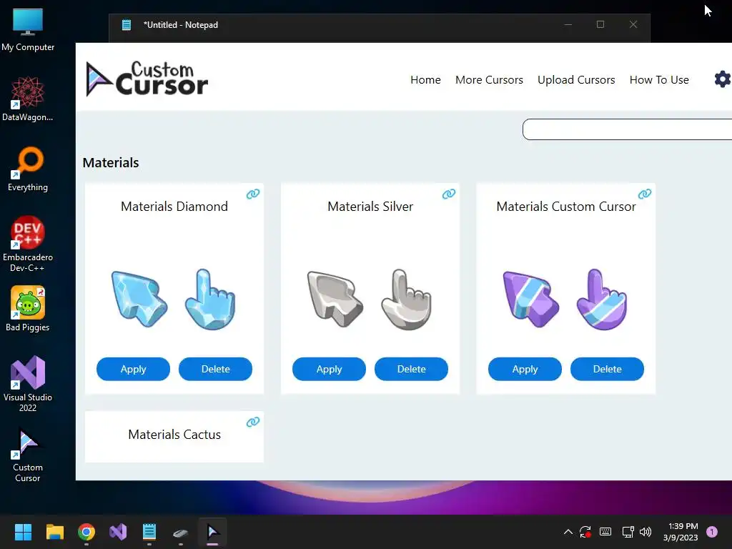The image size is (732, 549).
Task: Show hidden system tray icons
Action: coord(568,532)
